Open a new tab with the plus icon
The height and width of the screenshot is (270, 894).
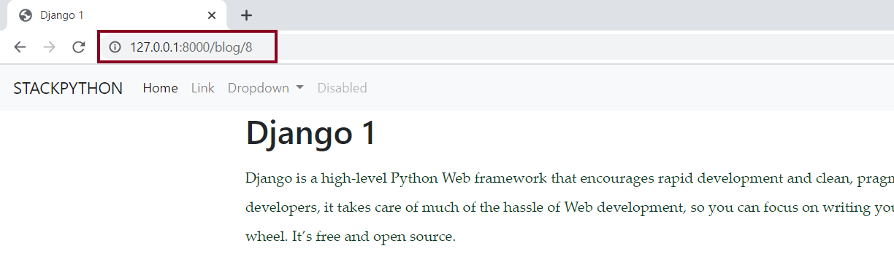247,15
